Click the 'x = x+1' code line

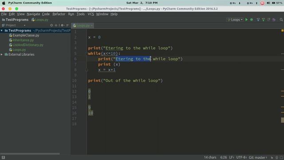tap(106, 70)
